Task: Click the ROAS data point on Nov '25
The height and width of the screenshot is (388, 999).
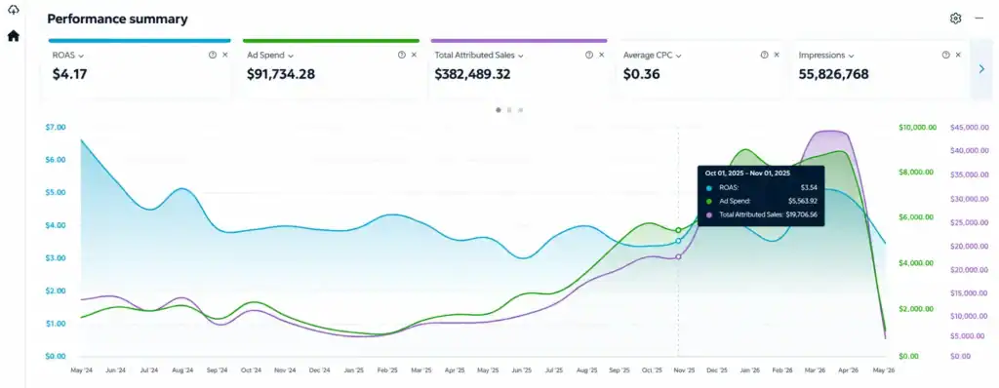Action: 679,241
